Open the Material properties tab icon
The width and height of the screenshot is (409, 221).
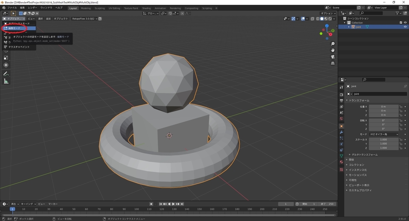tap(341, 162)
